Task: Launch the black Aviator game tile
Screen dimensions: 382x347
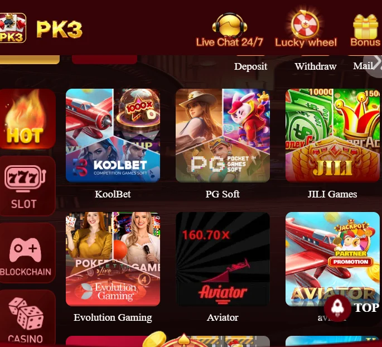Action: pyautogui.click(x=223, y=259)
